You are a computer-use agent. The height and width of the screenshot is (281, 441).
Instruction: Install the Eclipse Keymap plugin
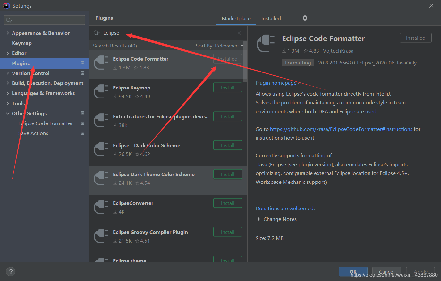tap(228, 88)
